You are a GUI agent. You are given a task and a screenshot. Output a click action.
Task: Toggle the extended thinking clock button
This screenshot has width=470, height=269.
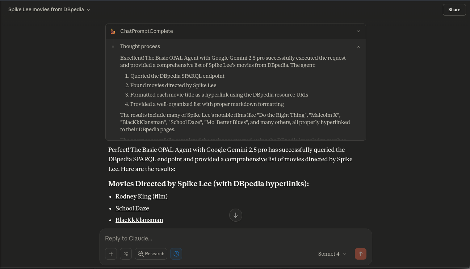click(176, 254)
